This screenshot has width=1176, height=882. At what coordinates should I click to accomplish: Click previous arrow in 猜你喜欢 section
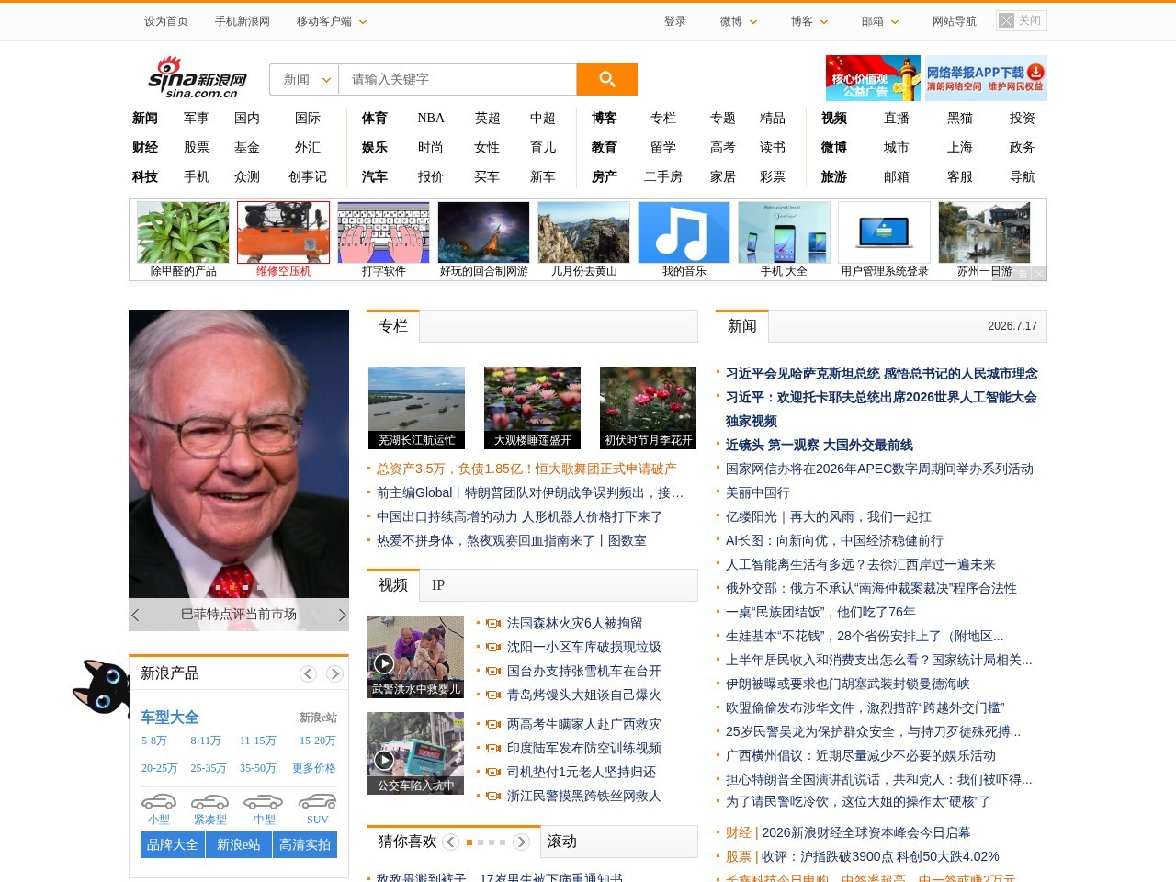pos(450,842)
